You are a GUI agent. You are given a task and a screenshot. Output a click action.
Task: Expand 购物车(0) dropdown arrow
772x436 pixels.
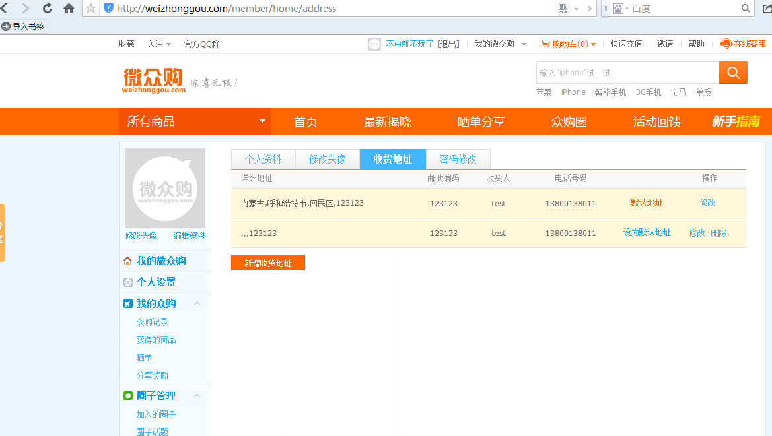tap(593, 44)
